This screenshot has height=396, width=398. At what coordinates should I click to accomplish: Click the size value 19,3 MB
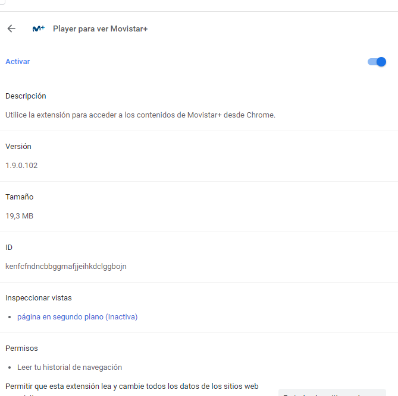[x=20, y=216]
